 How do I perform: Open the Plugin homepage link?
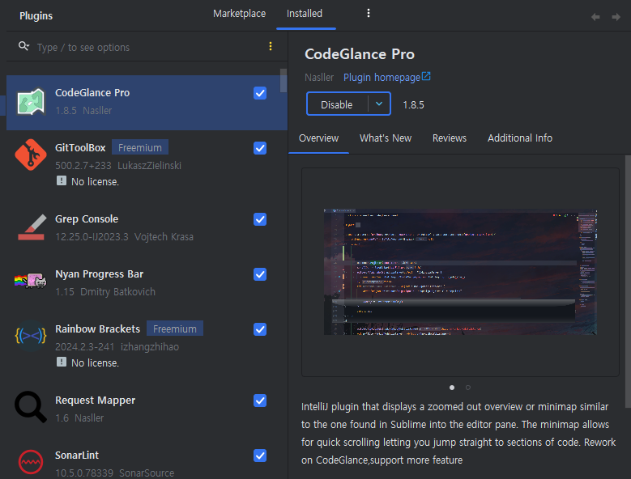(x=382, y=77)
